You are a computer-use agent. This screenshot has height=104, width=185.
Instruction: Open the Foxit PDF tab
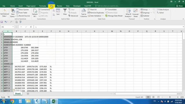pyautogui.click(x=88, y=6)
